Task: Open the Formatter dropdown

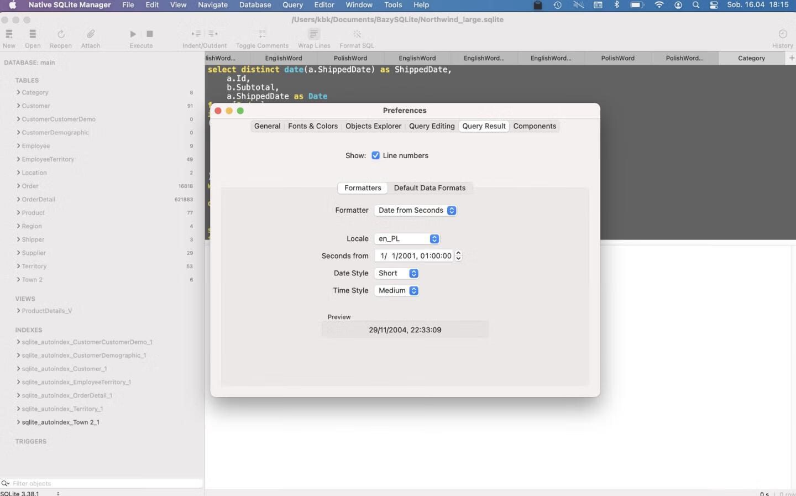Action: tap(415, 211)
